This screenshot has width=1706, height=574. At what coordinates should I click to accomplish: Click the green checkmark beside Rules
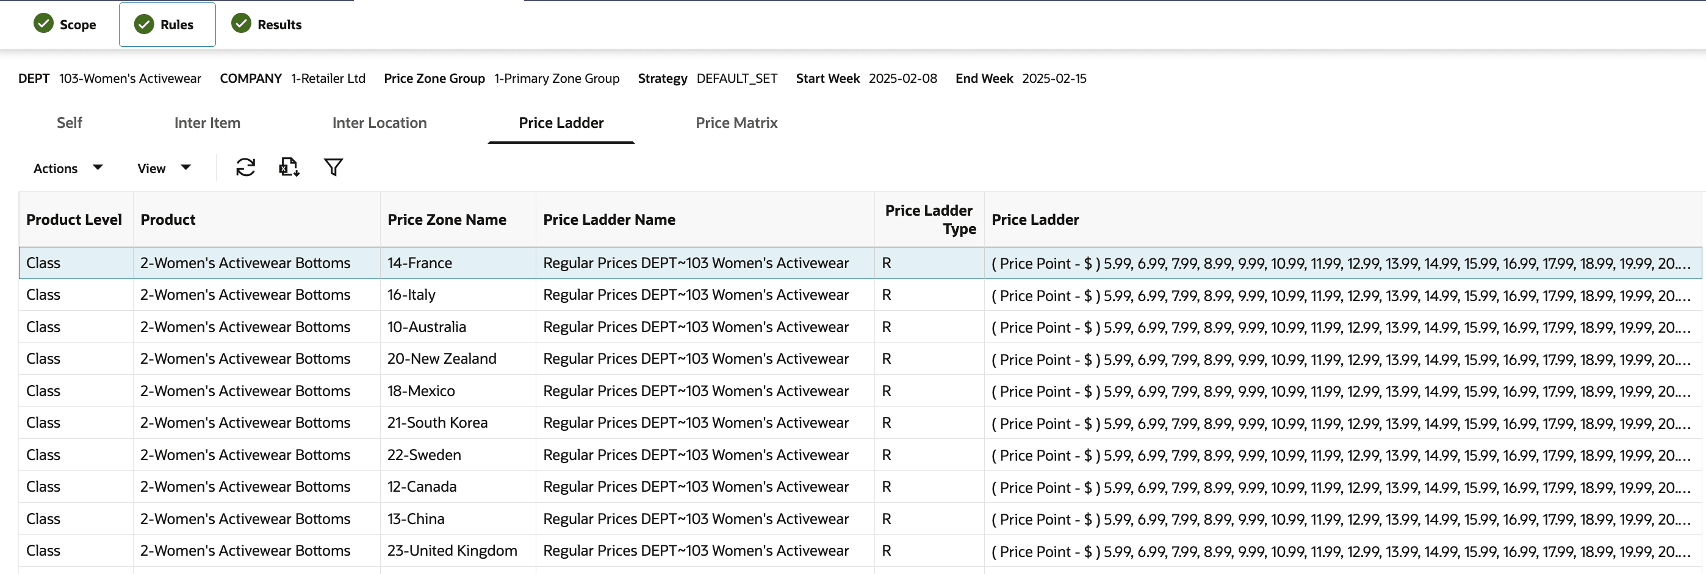pyautogui.click(x=144, y=24)
